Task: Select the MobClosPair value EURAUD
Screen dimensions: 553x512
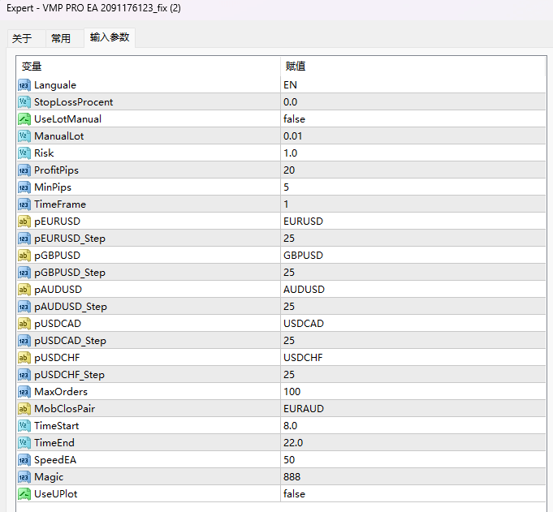Action: point(304,409)
